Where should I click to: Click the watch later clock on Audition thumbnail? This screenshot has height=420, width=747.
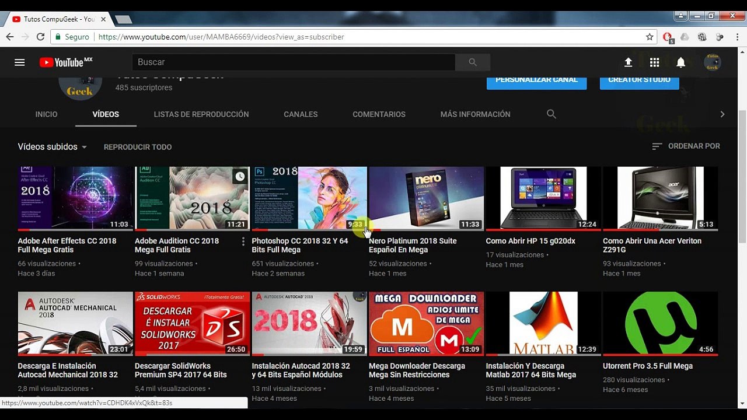240,177
